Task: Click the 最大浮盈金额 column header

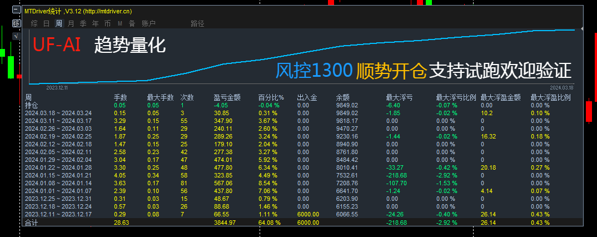Action: coord(501,97)
